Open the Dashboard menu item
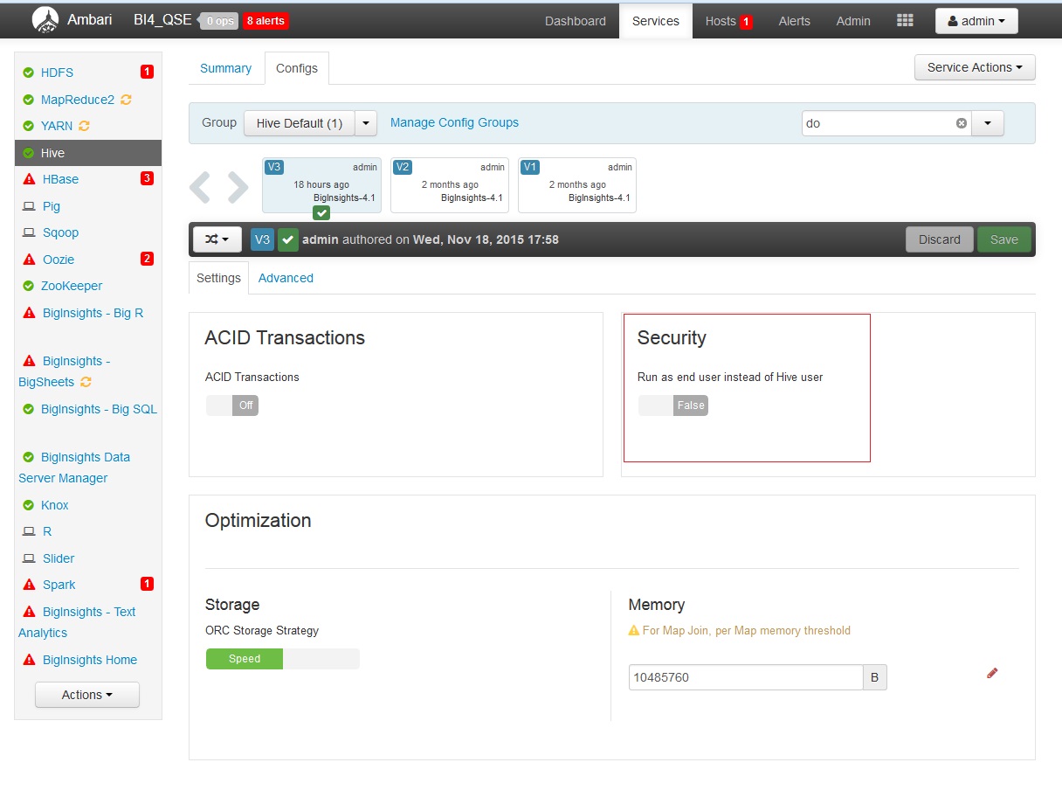The width and height of the screenshot is (1062, 790). coord(575,21)
